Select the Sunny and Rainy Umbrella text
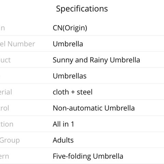Image resolution: width=164 pixels, height=164 pixels. [x=96, y=60]
